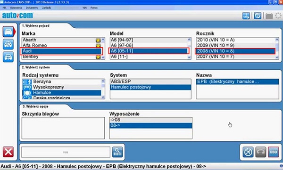Select Audi in the Marka list
The width and height of the screenshot is (283, 170).
click(61, 51)
